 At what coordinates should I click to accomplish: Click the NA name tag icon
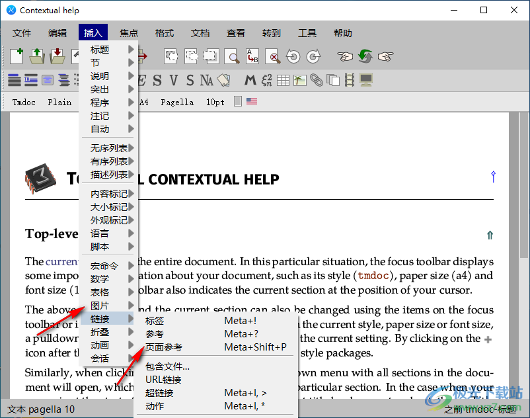pos(207,81)
